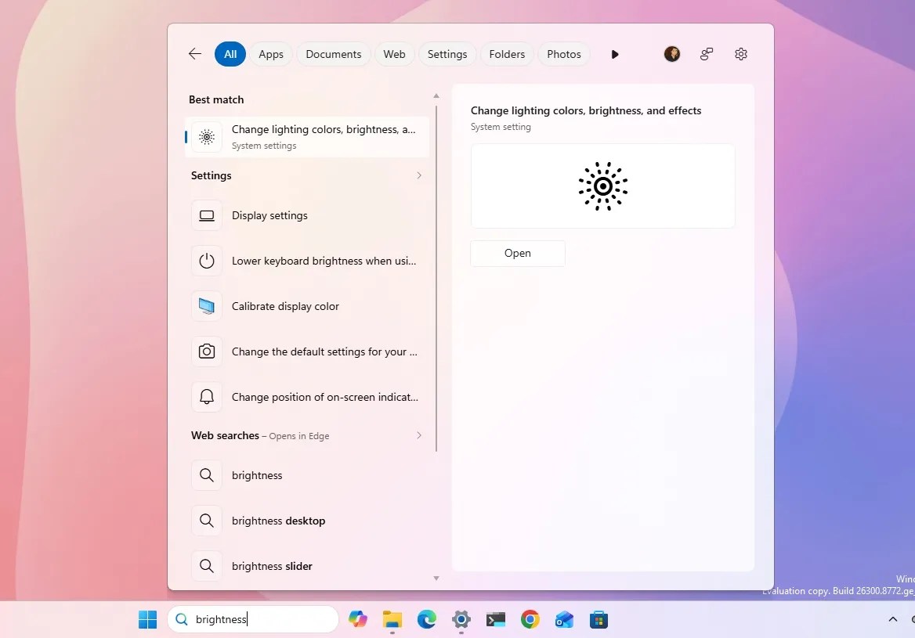Show more filters with play arrow

pos(614,54)
